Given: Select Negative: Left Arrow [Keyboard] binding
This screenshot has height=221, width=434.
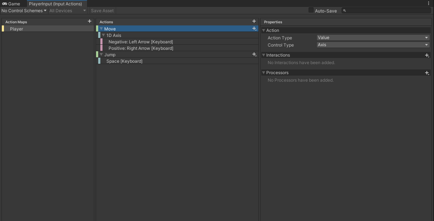Looking at the screenshot, I should (x=179, y=42).
